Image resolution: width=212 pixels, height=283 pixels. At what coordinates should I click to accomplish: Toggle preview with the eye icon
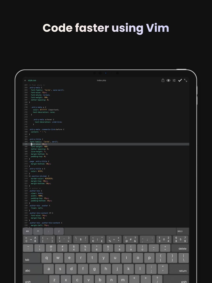168,80
